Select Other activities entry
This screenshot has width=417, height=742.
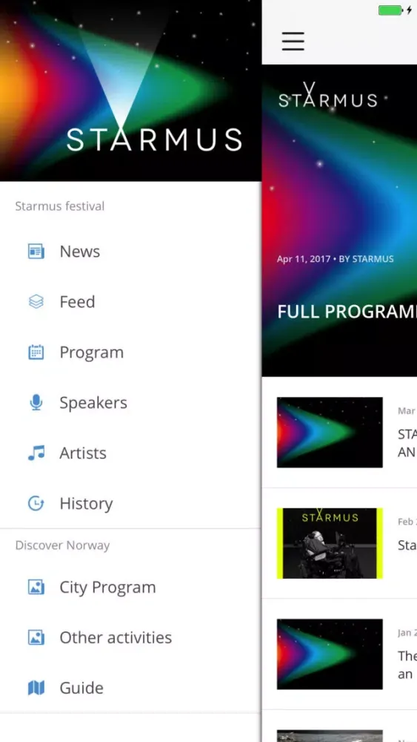pos(130,637)
